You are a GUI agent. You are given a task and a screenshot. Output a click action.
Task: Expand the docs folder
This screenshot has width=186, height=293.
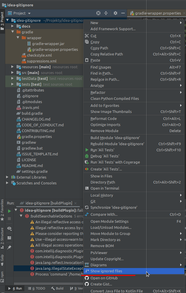click(x=12, y=26)
